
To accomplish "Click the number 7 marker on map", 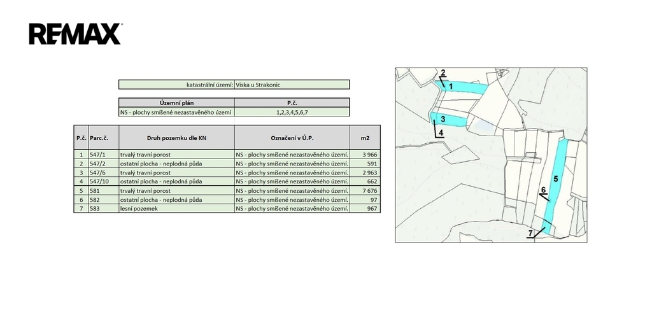I will point(530,234).
